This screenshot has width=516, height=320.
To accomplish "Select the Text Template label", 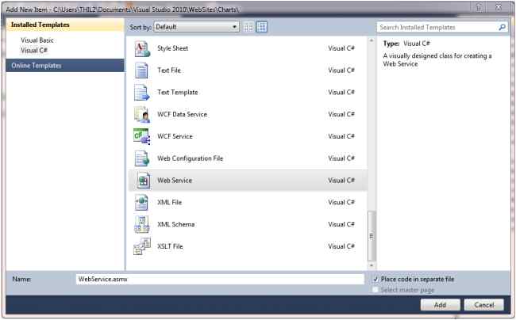I will point(178,93).
